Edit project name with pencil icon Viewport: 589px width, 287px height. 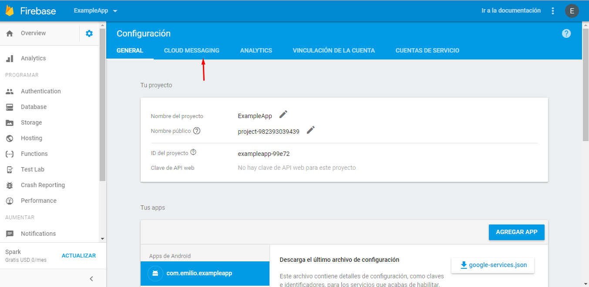pos(283,114)
